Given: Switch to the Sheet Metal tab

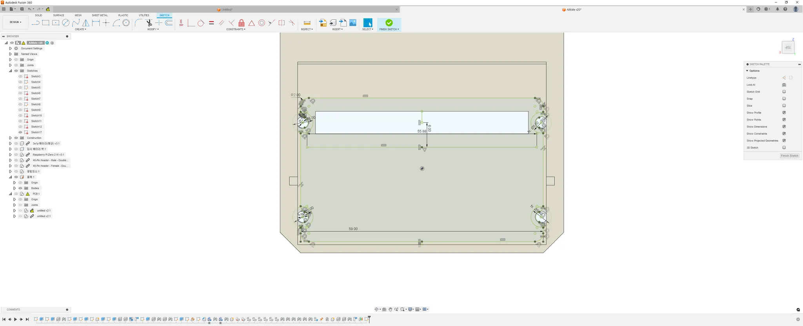Looking at the screenshot, I should 100,15.
